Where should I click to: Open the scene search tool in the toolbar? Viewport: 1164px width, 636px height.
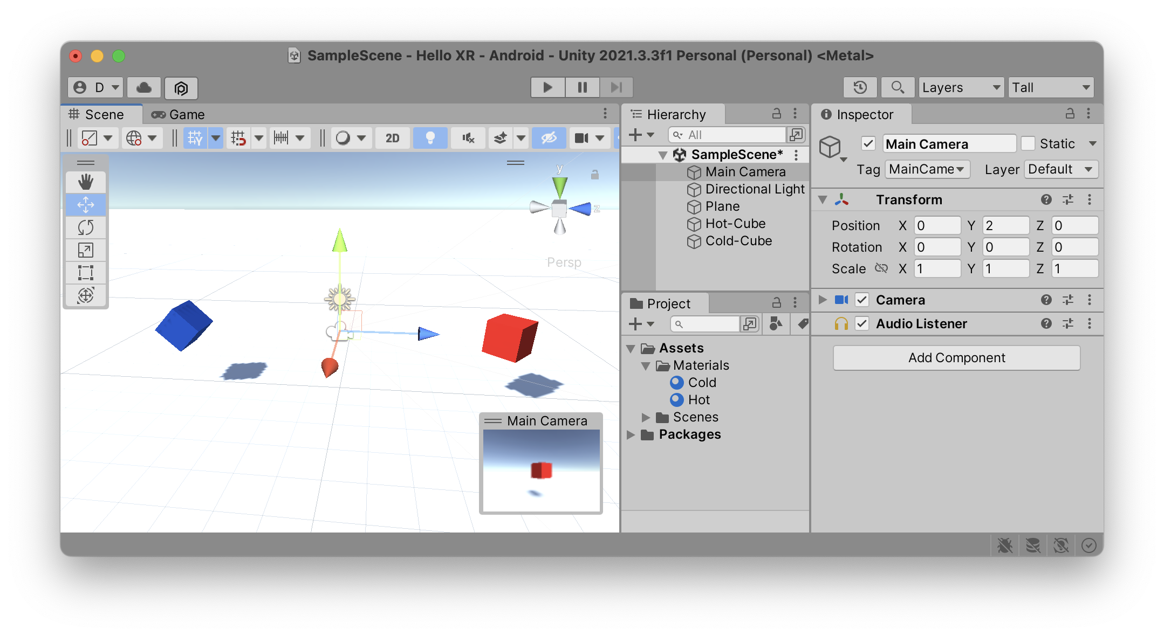point(897,87)
